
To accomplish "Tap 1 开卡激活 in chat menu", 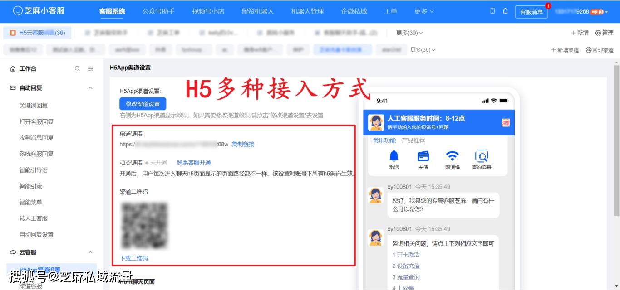I will (x=406, y=255).
